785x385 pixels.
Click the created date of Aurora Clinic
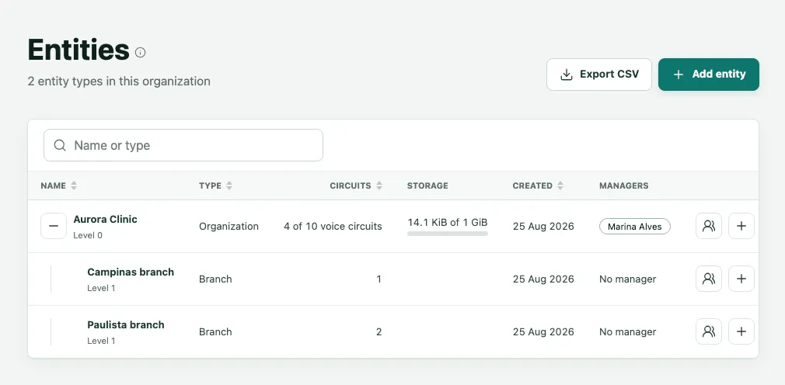(543, 226)
